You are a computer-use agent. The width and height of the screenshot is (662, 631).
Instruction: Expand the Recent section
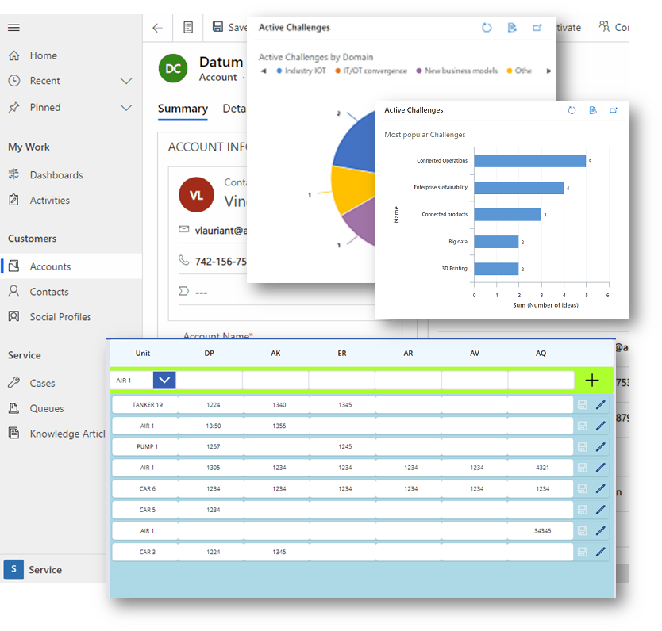[x=125, y=81]
